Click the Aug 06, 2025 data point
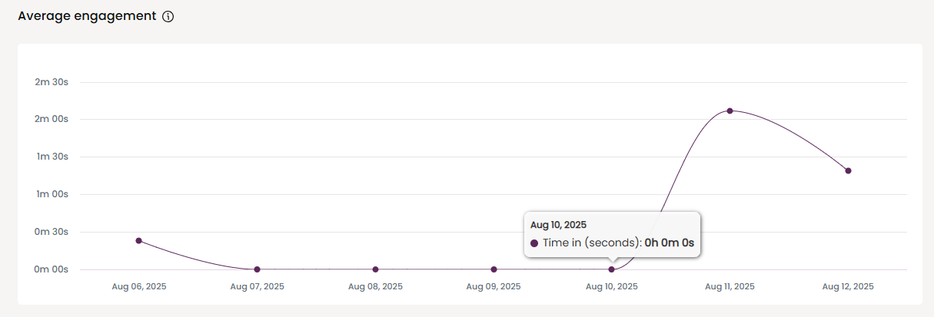Image resolution: width=934 pixels, height=317 pixels. pyautogui.click(x=139, y=241)
